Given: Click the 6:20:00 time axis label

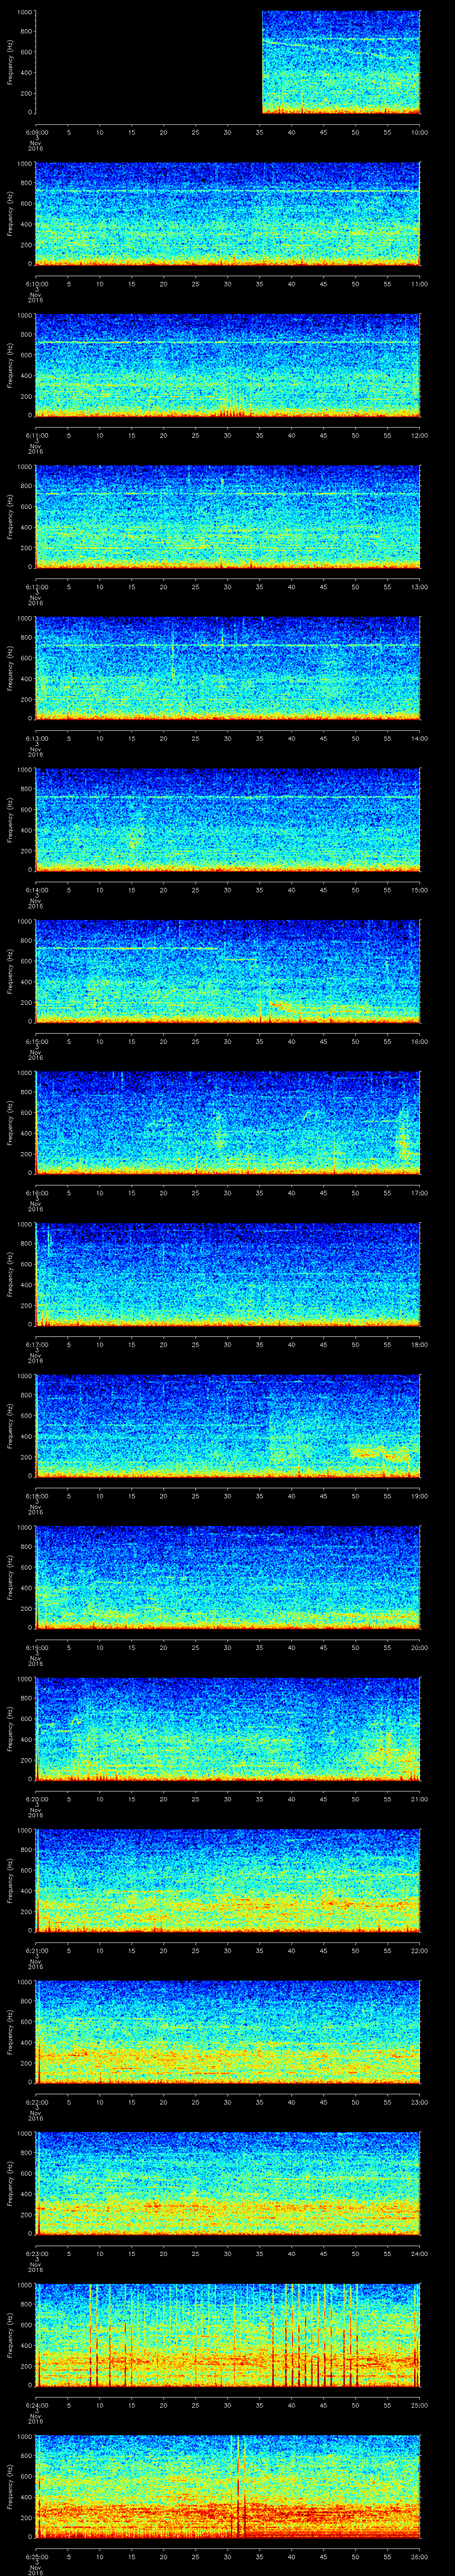Looking at the screenshot, I should click(36, 1799).
